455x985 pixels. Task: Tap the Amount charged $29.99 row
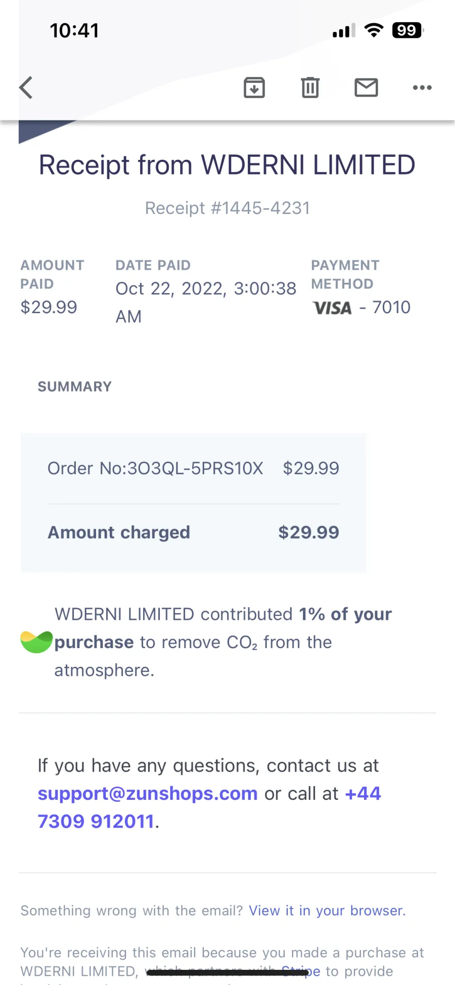click(x=193, y=532)
